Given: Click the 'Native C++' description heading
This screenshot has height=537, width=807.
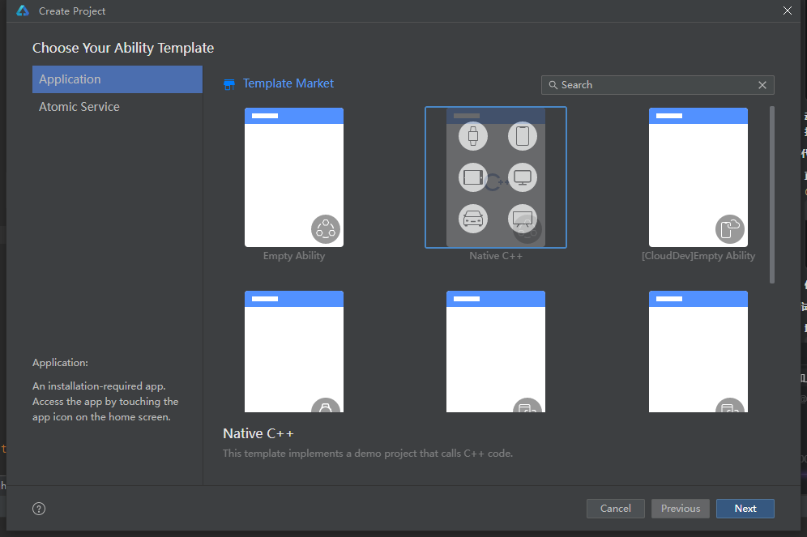Looking at the screenshot, I should pyautogui.click(x=258, y=433).
